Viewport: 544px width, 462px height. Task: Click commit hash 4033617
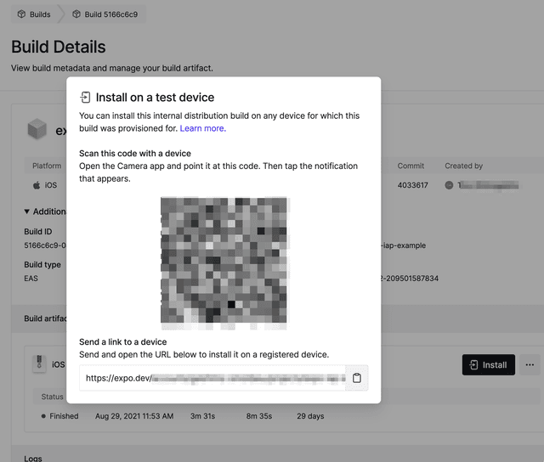point(413,184)
